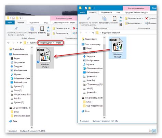Pin to Quick Access icon in left window
The height and width of the screenshot is (138, 162).
point(16,28)
